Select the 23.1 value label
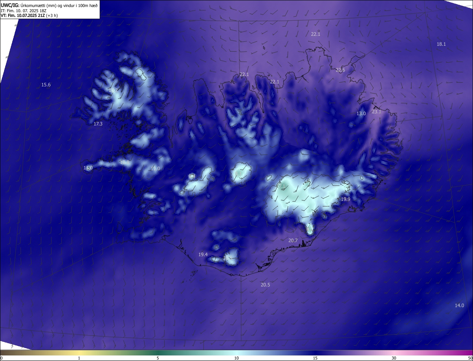The image size is (473, 361). [376, 111]
